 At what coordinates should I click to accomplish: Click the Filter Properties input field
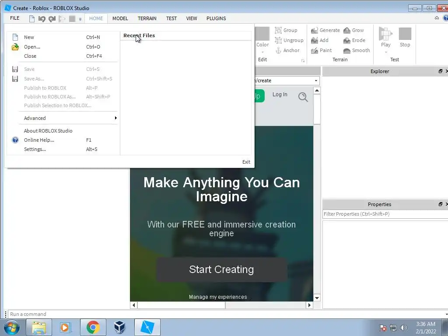(x=385, y=214)
